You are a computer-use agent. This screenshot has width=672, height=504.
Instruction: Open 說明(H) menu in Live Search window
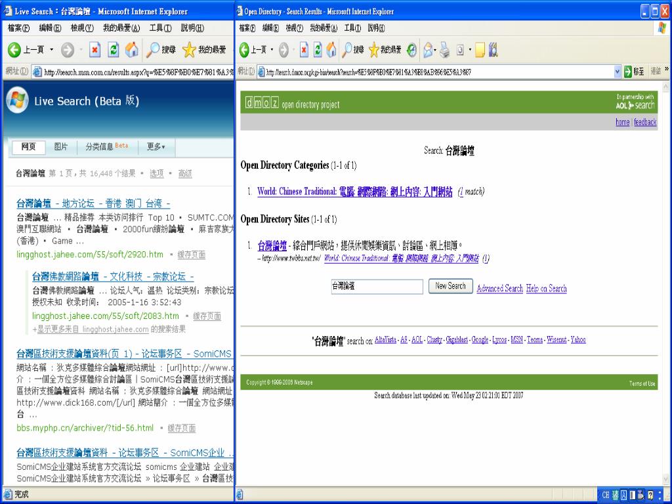(x=192, y=28)
